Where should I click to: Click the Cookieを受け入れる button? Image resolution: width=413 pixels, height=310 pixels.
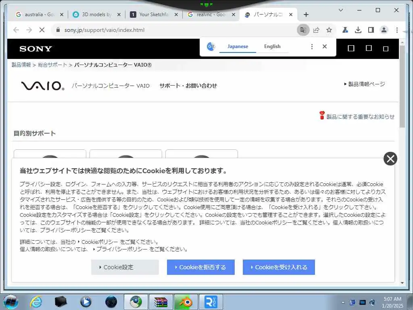(279, 267)
